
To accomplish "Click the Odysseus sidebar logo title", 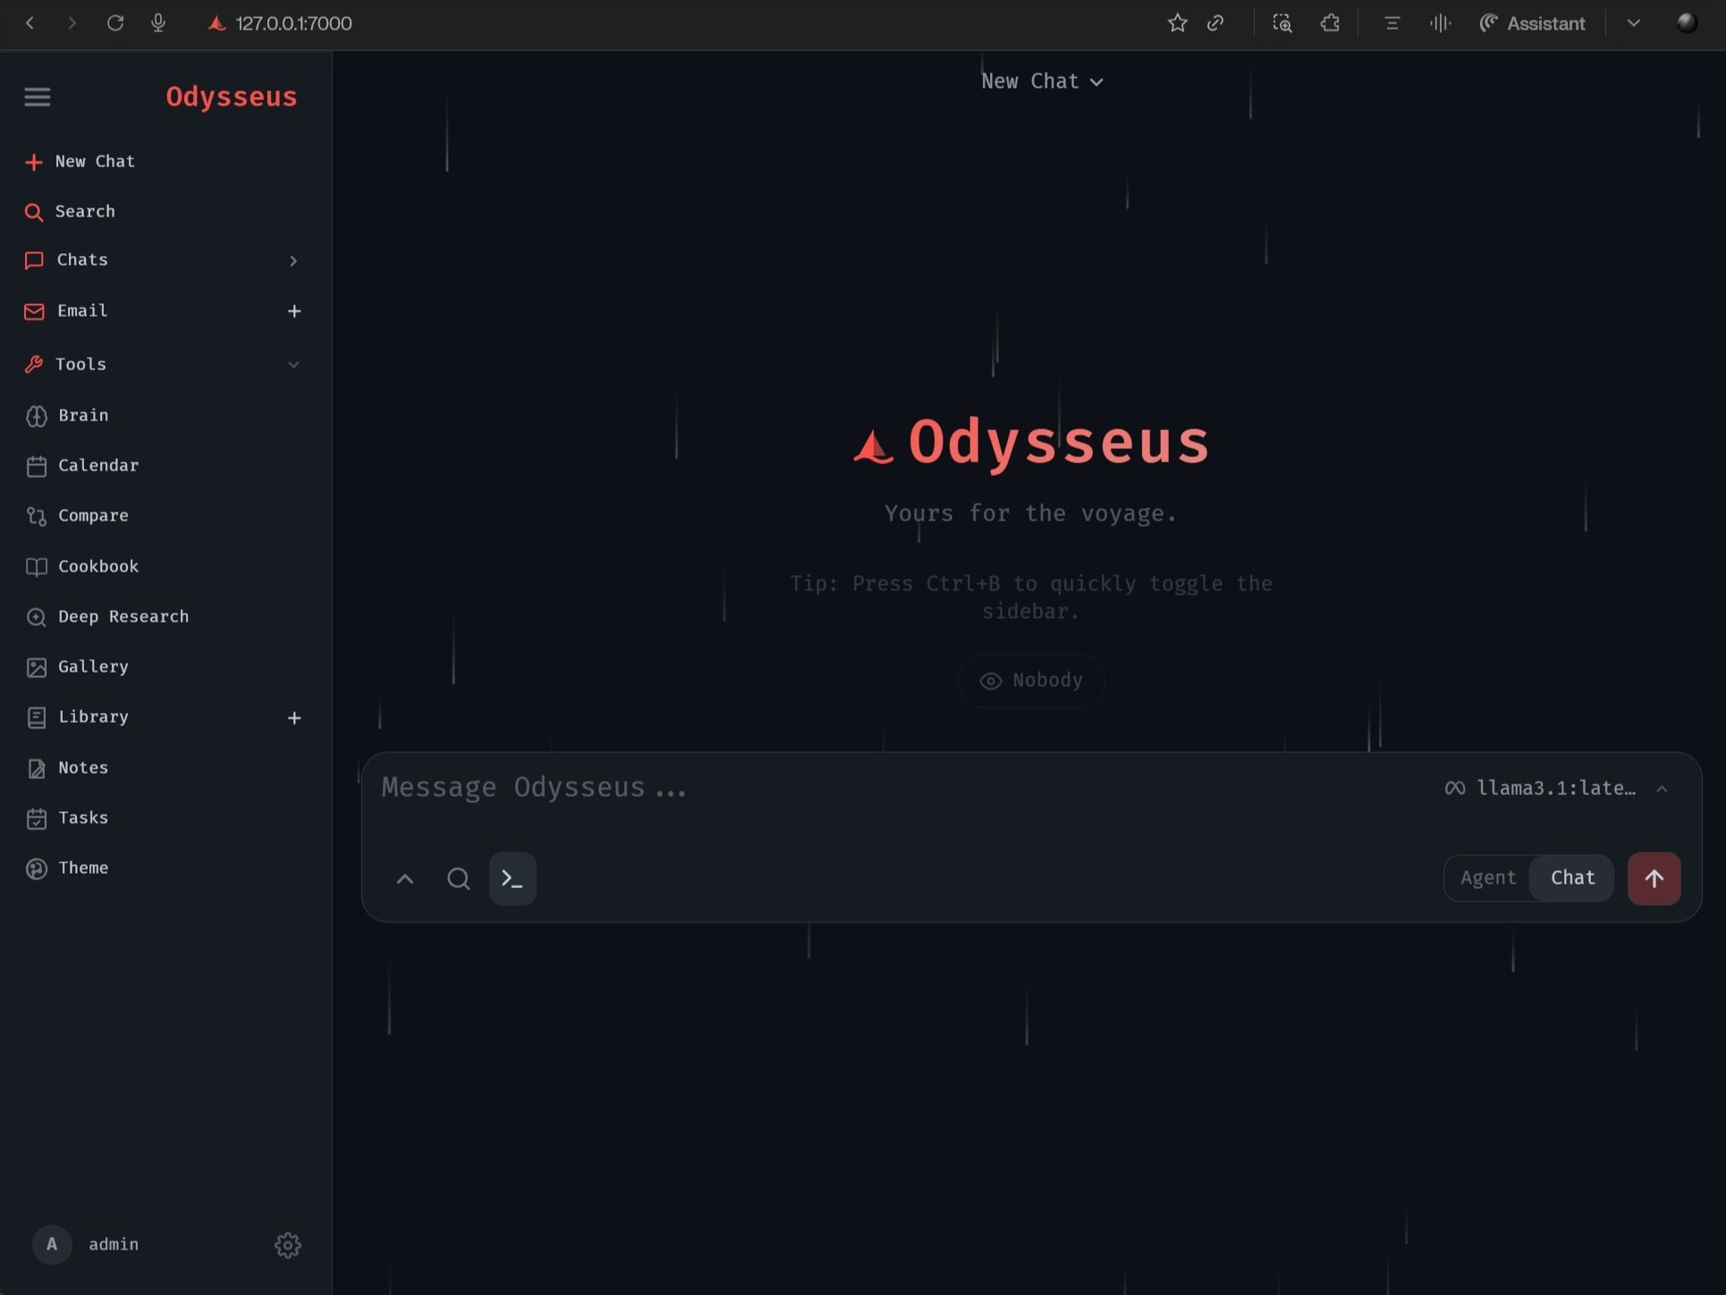I will click(232, 97).
